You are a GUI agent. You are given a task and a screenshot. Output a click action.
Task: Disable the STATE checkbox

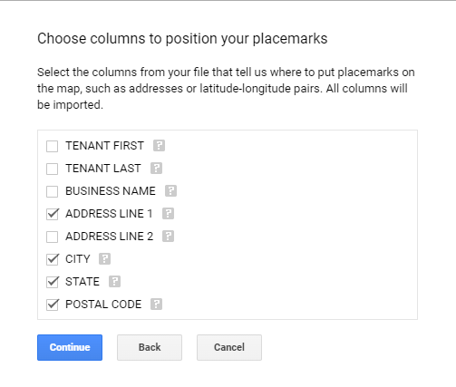(x=52, y=282)
